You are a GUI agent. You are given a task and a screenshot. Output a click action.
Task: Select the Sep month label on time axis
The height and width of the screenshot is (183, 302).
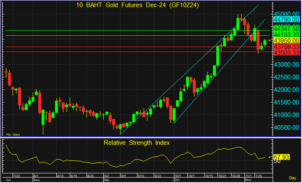coord(106,180)
